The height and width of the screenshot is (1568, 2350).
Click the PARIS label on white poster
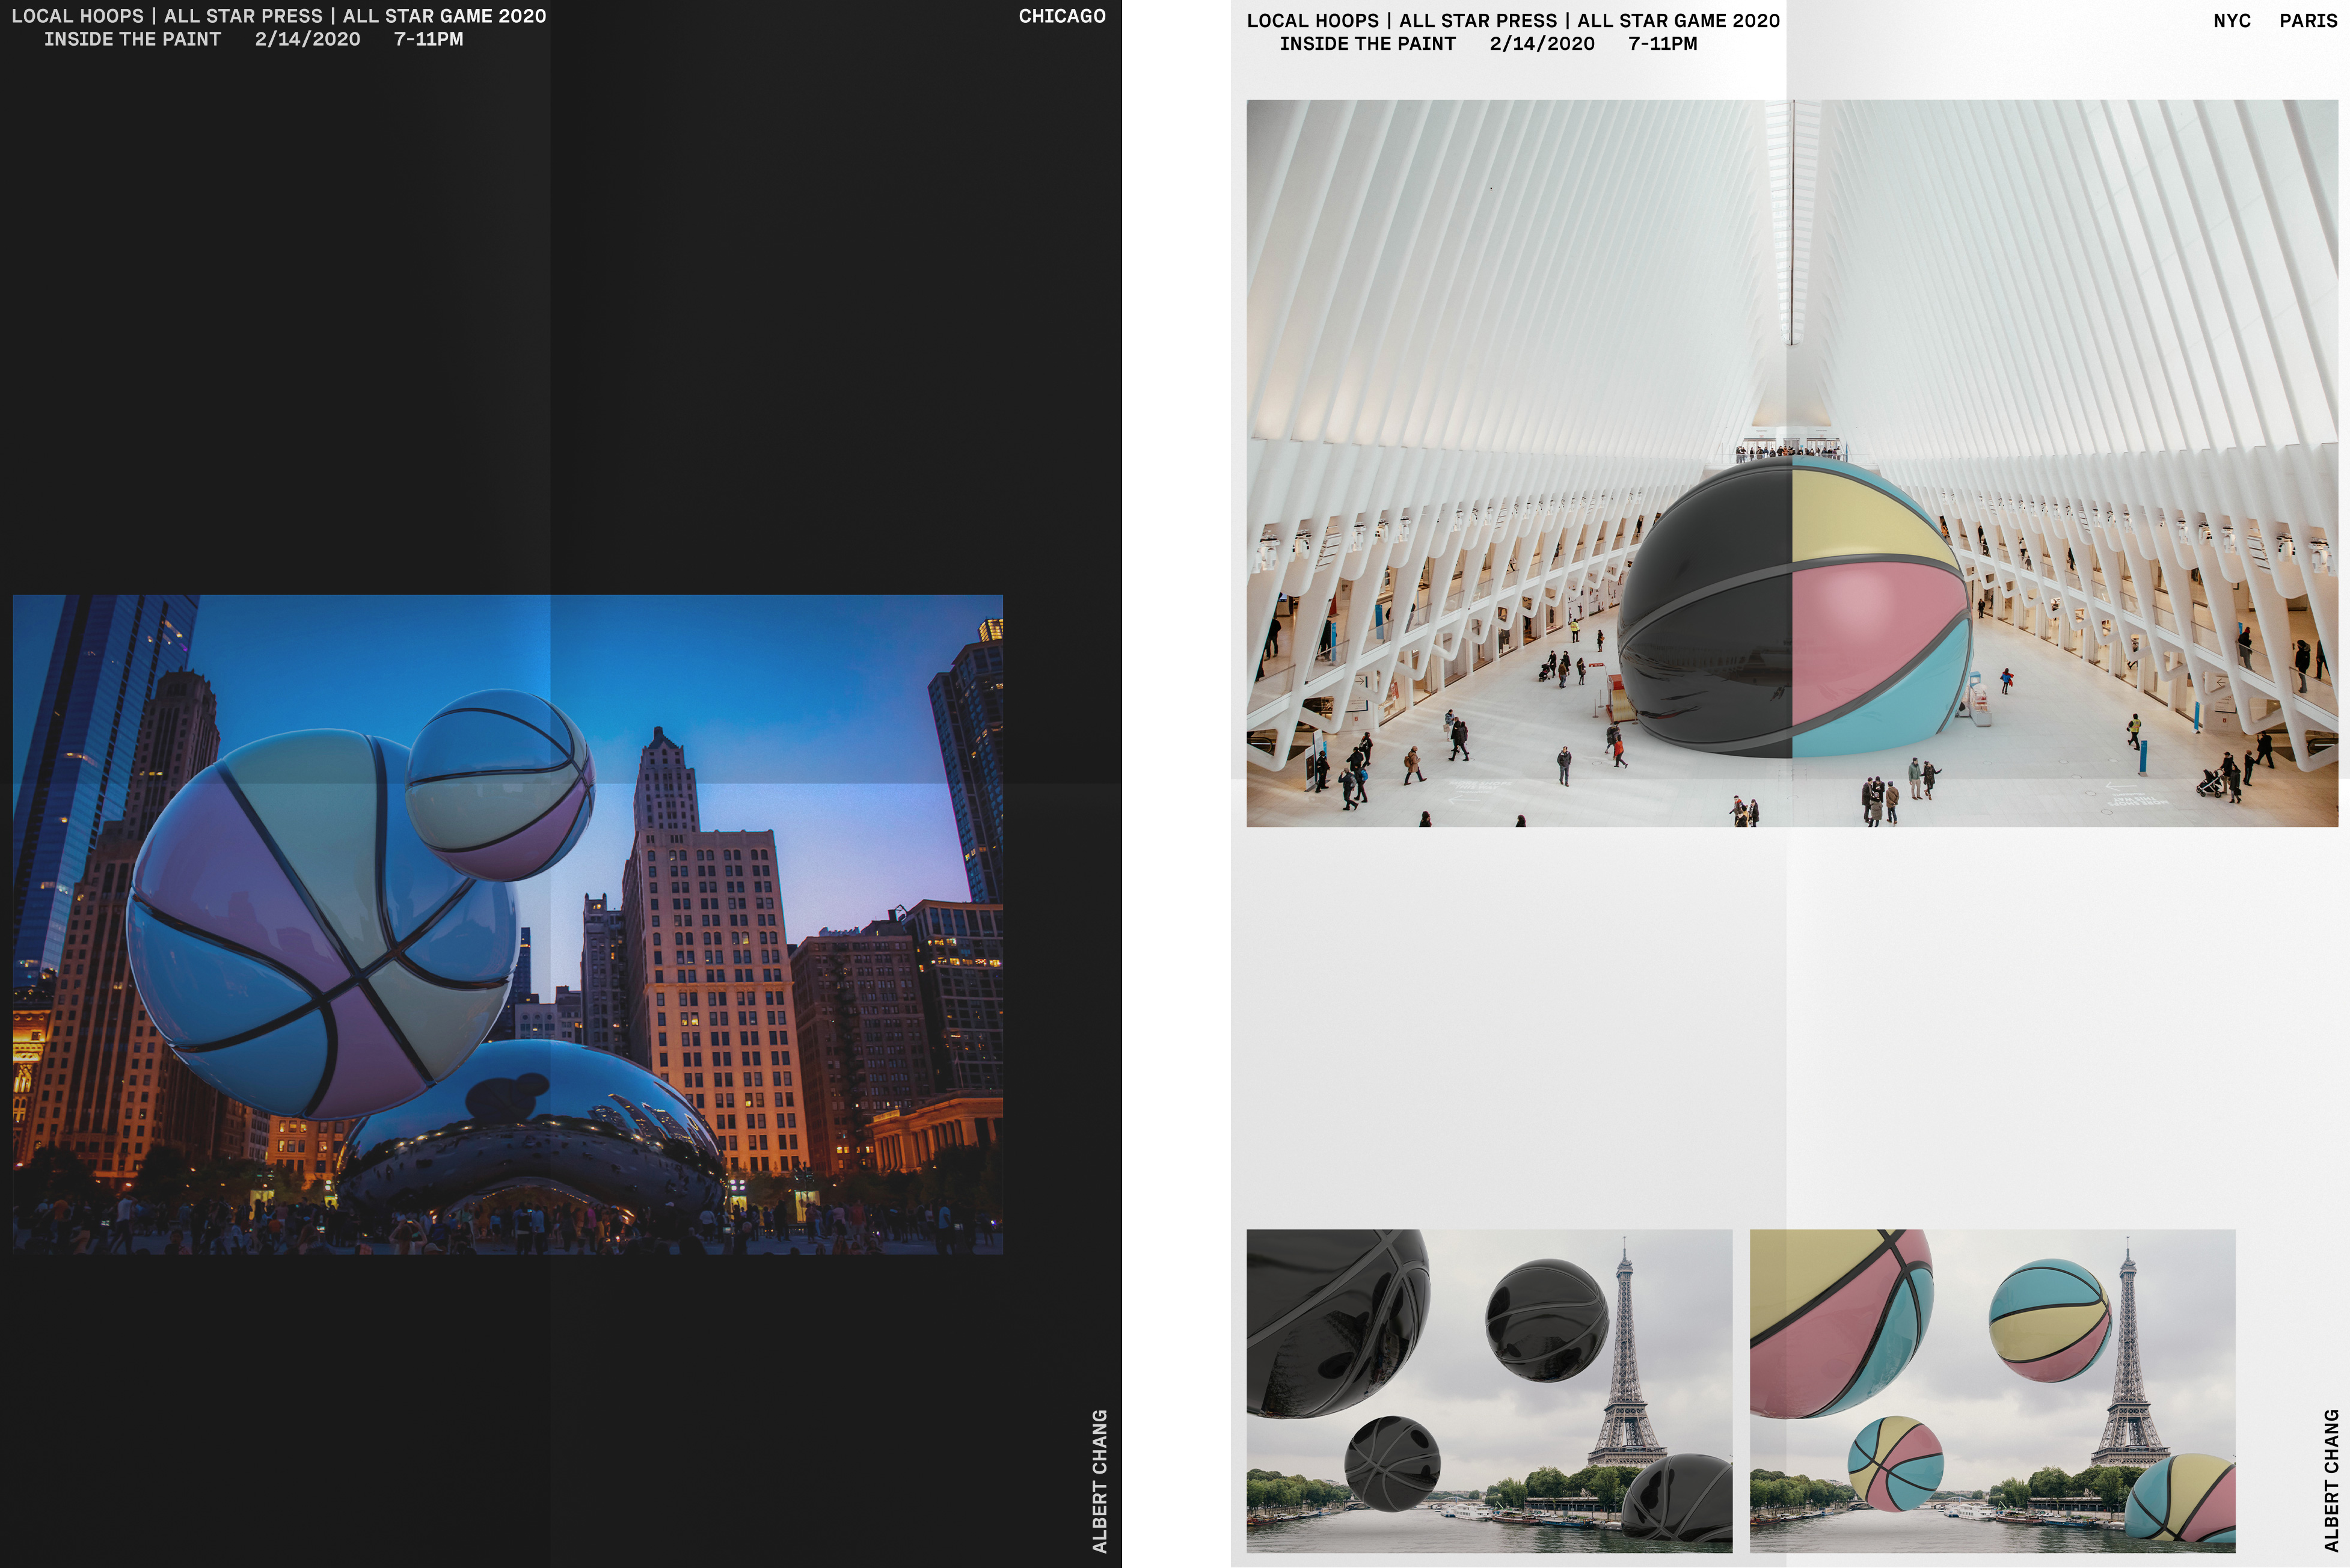point(2308,21)
